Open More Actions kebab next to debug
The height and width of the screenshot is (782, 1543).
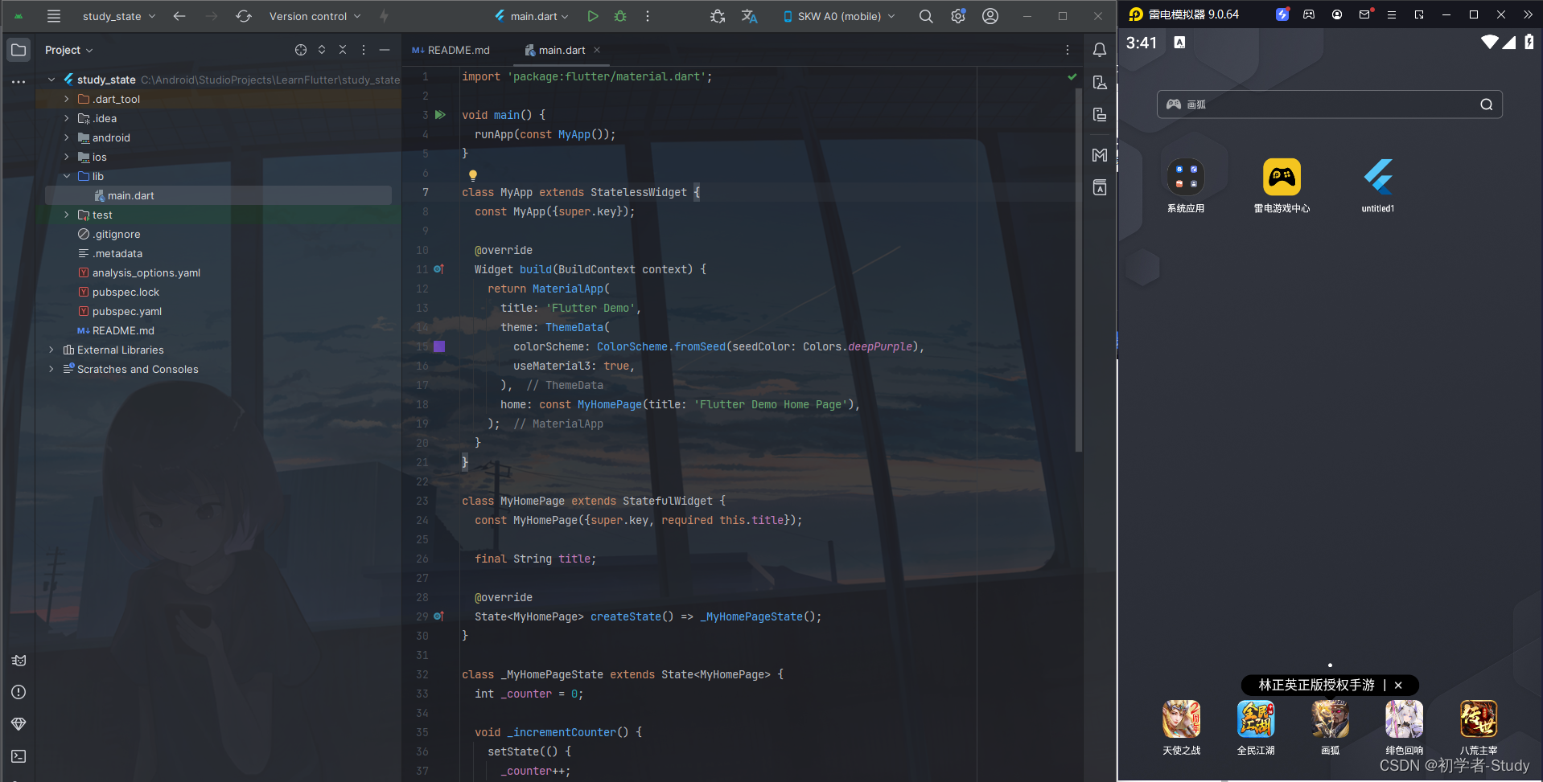tap(648, 16)
